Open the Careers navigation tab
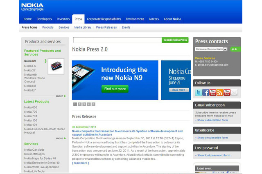 [x=154, y=19]
